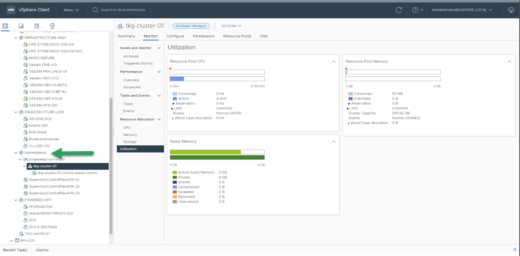Expand the bottom Recent Tasks panel arrows
Screen dimensions: 520x256
tap(515, 250)
